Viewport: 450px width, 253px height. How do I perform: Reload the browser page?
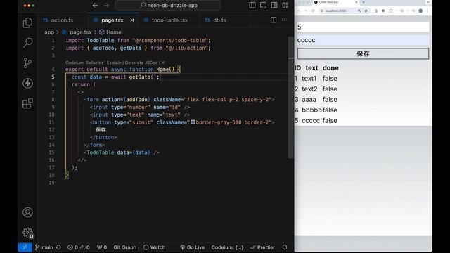313,11
